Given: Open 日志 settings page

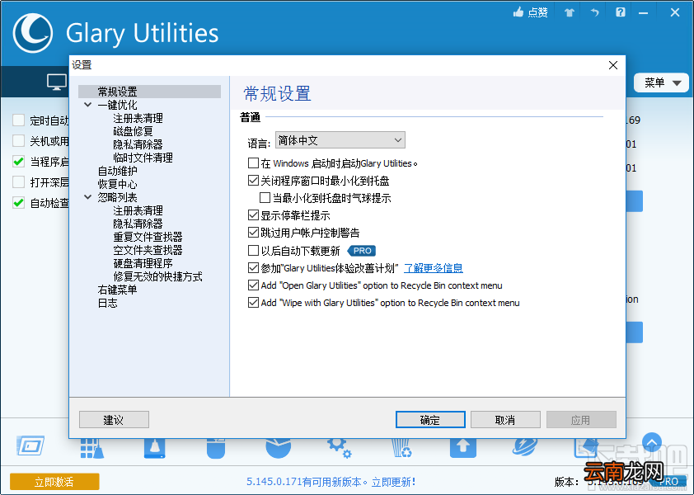Looking at the screenshot, I should (x=107, y=303).
